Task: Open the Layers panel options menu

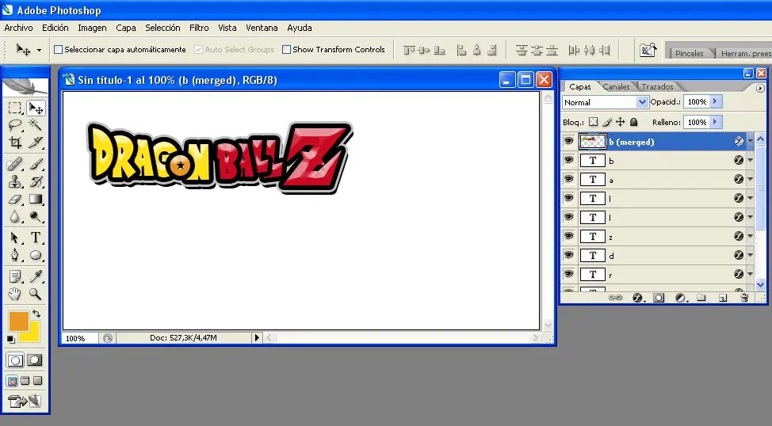Action: (x=759, y=88)
